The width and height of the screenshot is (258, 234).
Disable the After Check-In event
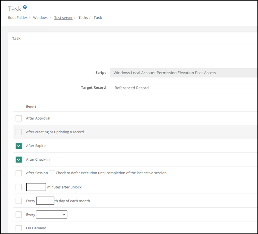coord(18,160)
